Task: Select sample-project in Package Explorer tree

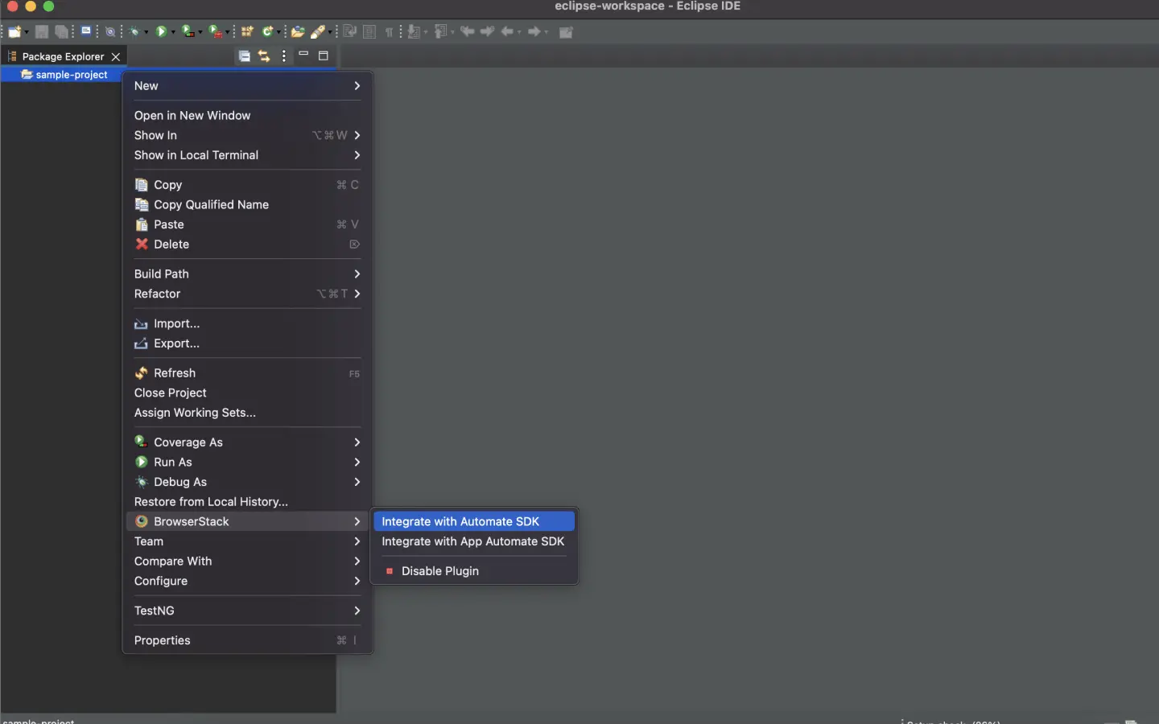Action: [71, 75]
